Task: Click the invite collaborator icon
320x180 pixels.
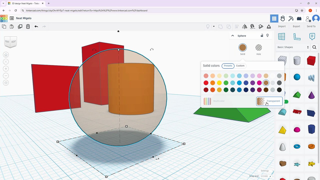Action: (308, 19)
